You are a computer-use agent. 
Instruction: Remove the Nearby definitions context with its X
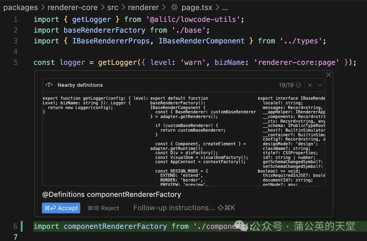(310, 85)
